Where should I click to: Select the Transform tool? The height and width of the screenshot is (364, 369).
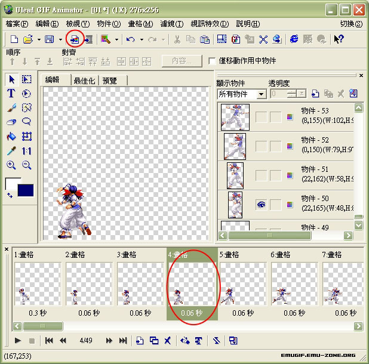coord(27,136)
